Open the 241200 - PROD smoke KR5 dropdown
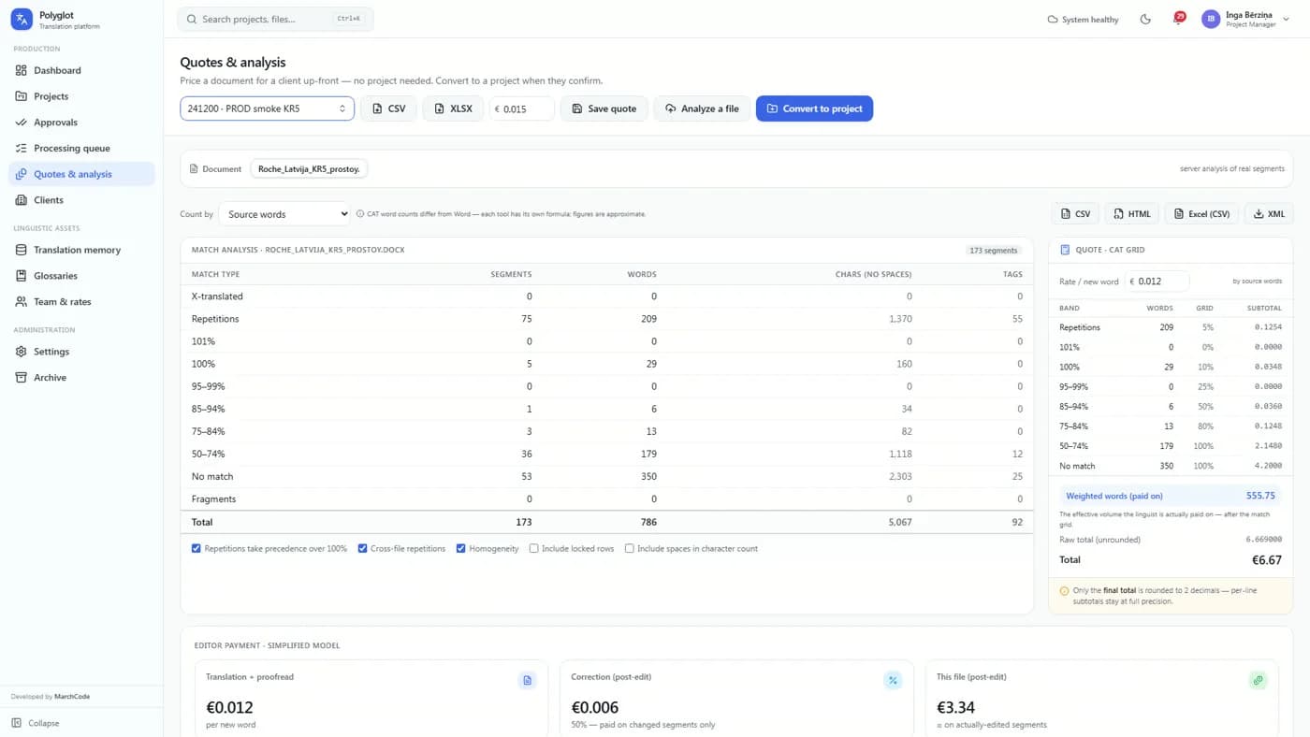The height and width of the screenshot is (737, 1310). [x=267, y=108]
